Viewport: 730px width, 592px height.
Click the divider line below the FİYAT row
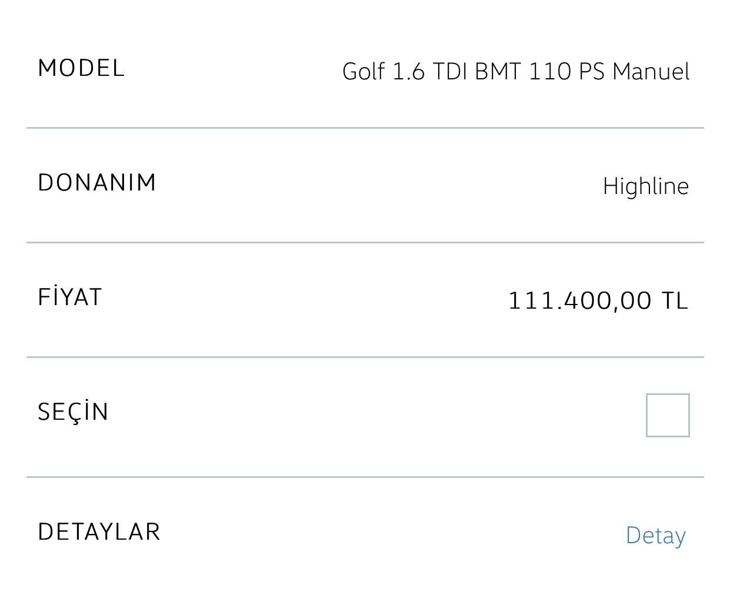click(x=365, y=357)
